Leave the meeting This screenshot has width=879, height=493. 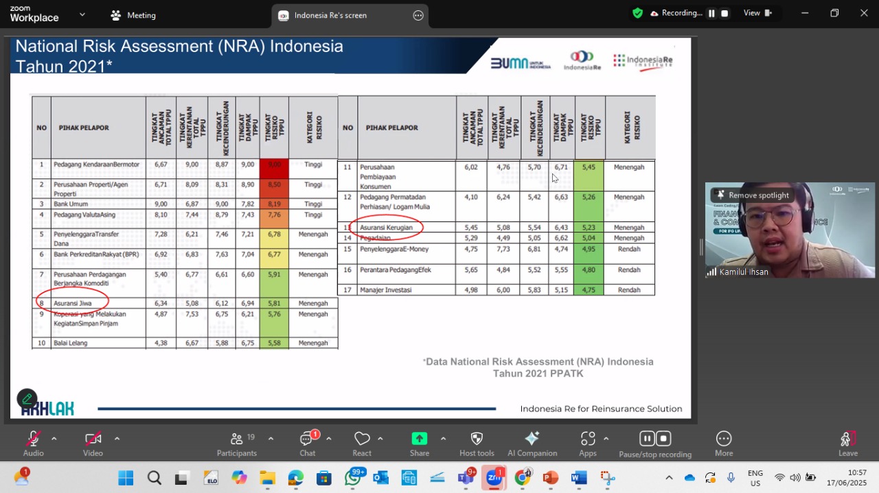pyautogui.click(x=848, y=444)
